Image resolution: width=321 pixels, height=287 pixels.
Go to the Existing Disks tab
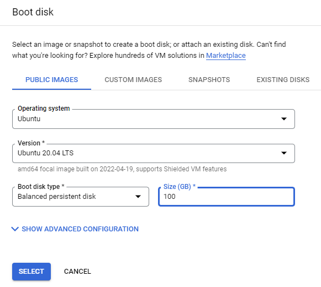click(x=283, y=80)
